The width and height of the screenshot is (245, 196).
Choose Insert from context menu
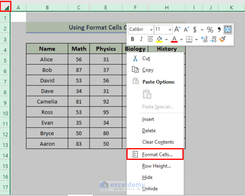(155, 120)
